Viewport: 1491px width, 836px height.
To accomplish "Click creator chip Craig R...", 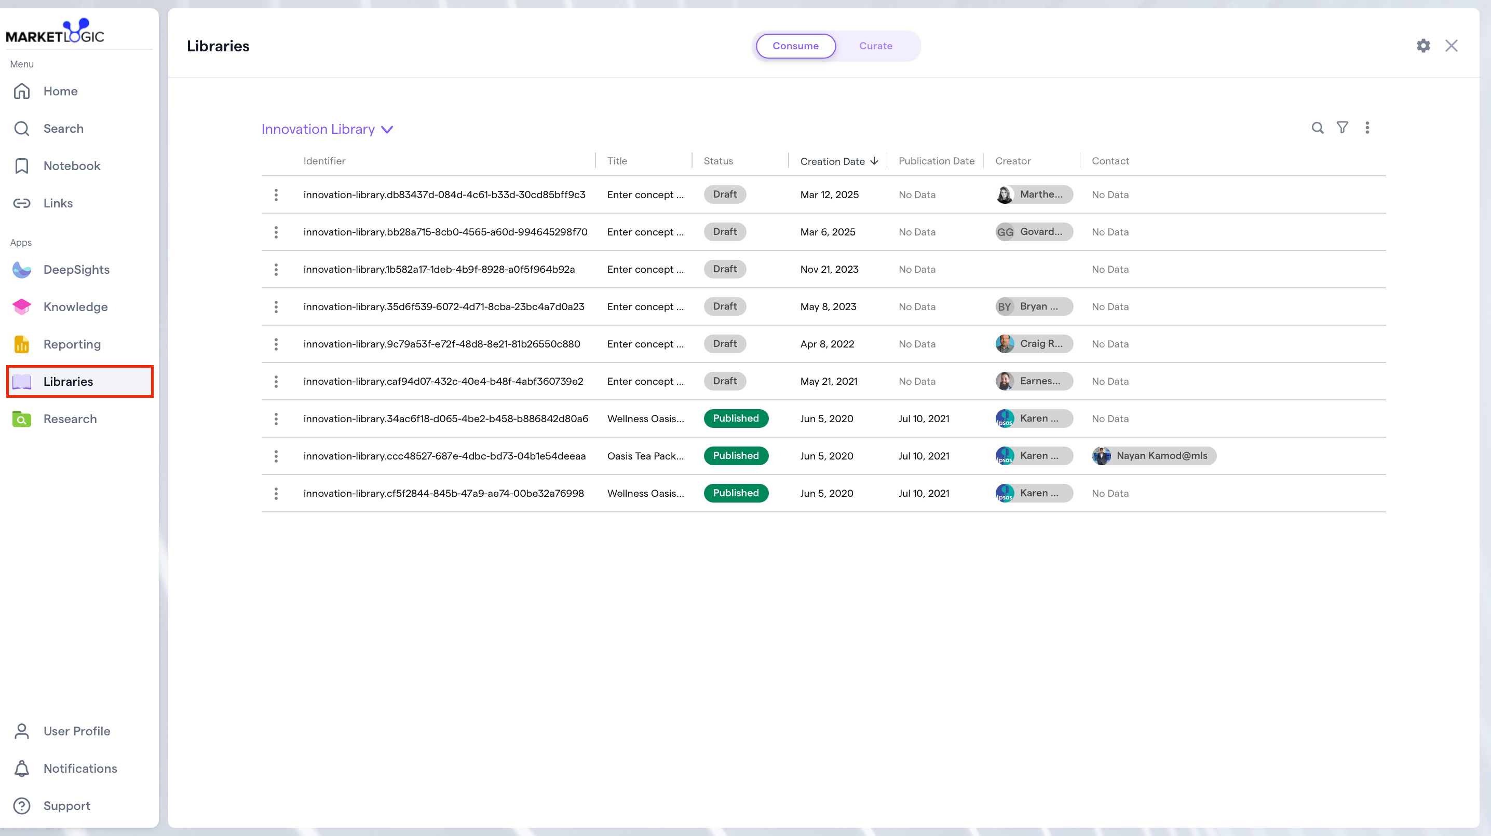I will point(1034,343).
